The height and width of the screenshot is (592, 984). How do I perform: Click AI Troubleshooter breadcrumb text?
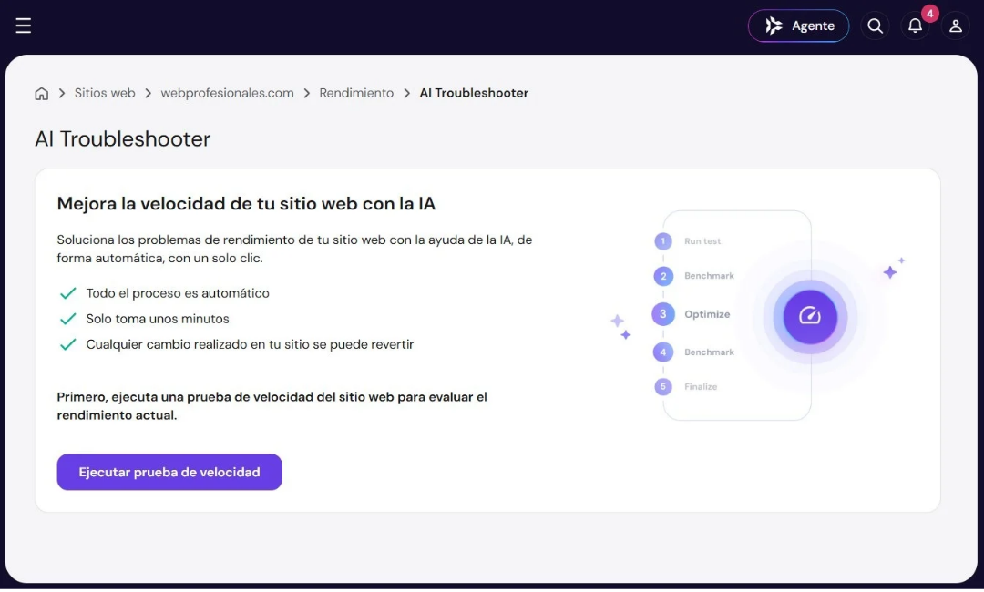[474, 93]
